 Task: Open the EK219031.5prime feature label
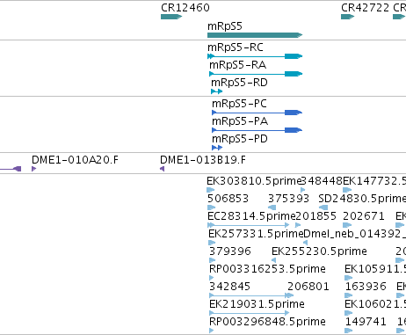(x=257, y=304)
